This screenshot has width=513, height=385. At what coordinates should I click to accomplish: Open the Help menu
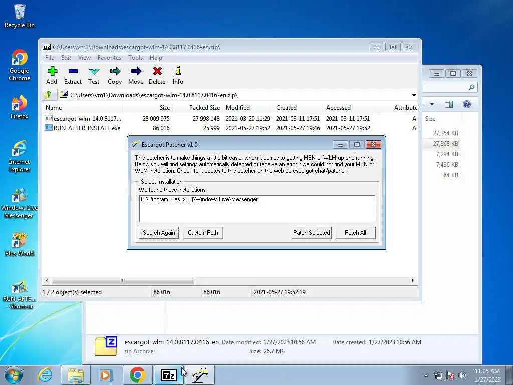point(156,58)
